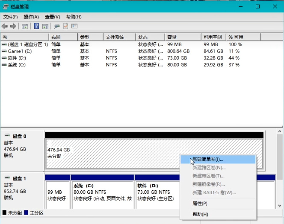Click the Disk Management title bar icon
Viewport: 284px width, 224px height.
pos(6,7)
